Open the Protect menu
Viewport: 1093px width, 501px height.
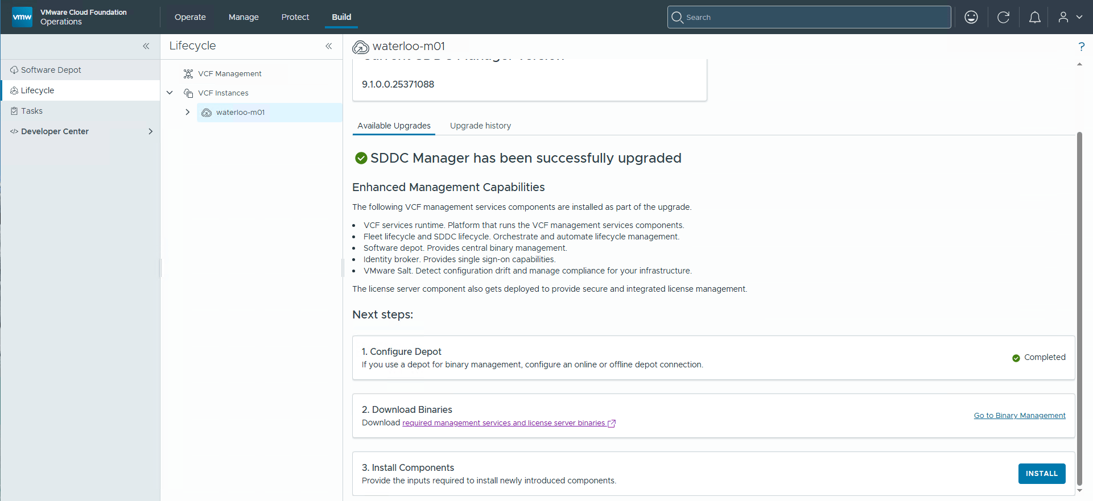[295, 17]
